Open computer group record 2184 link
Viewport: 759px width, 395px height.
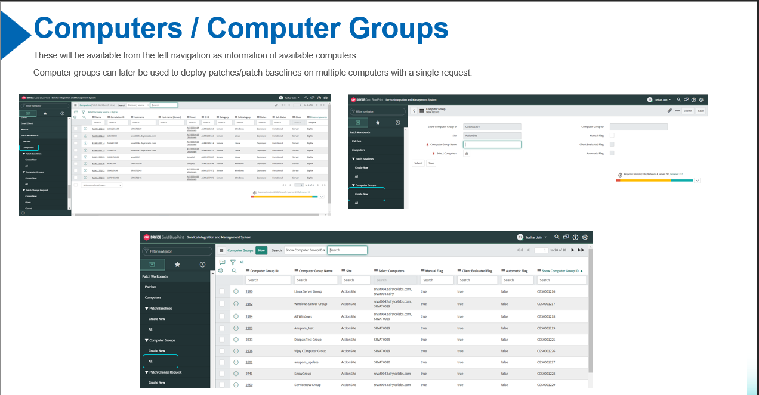(x=249, y=316)
